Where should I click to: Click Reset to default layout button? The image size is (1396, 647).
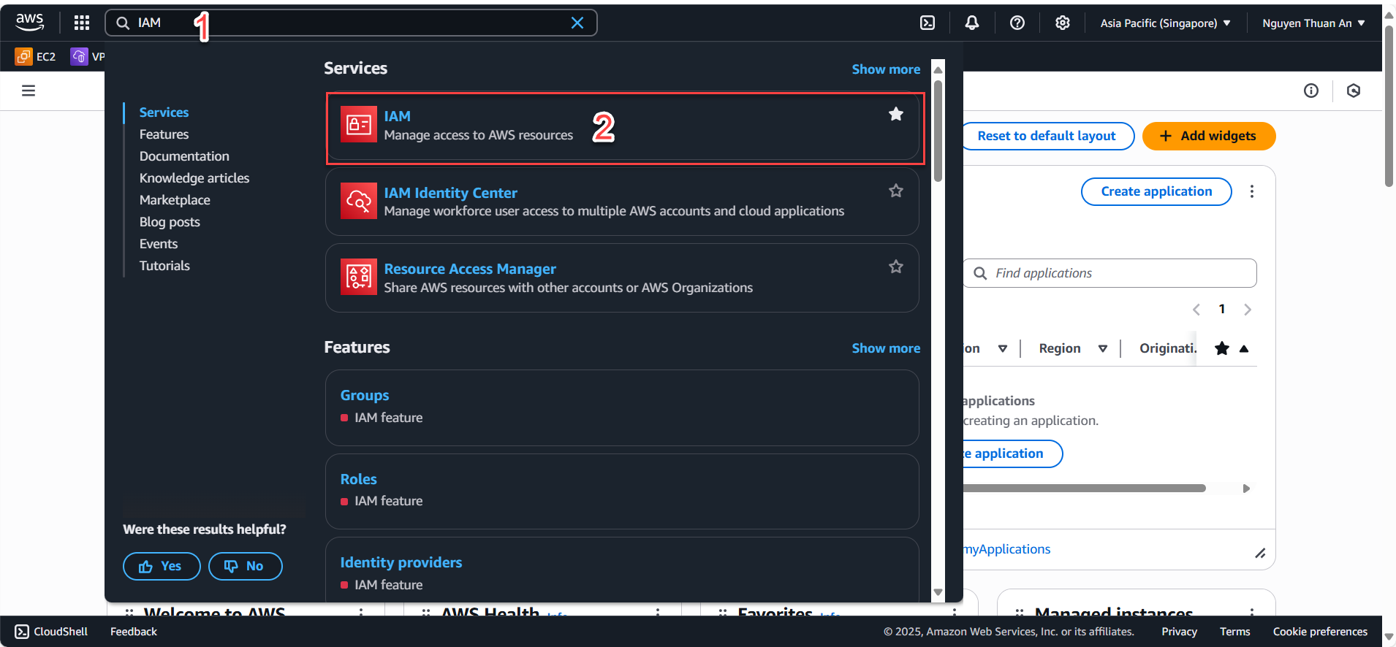click(x=1047, y=136)
